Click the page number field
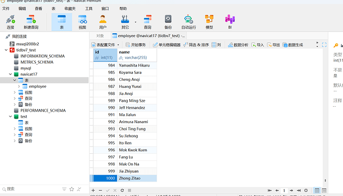Image resolution: width=343 pixels, height=196 pixels. tap(284, 191)
